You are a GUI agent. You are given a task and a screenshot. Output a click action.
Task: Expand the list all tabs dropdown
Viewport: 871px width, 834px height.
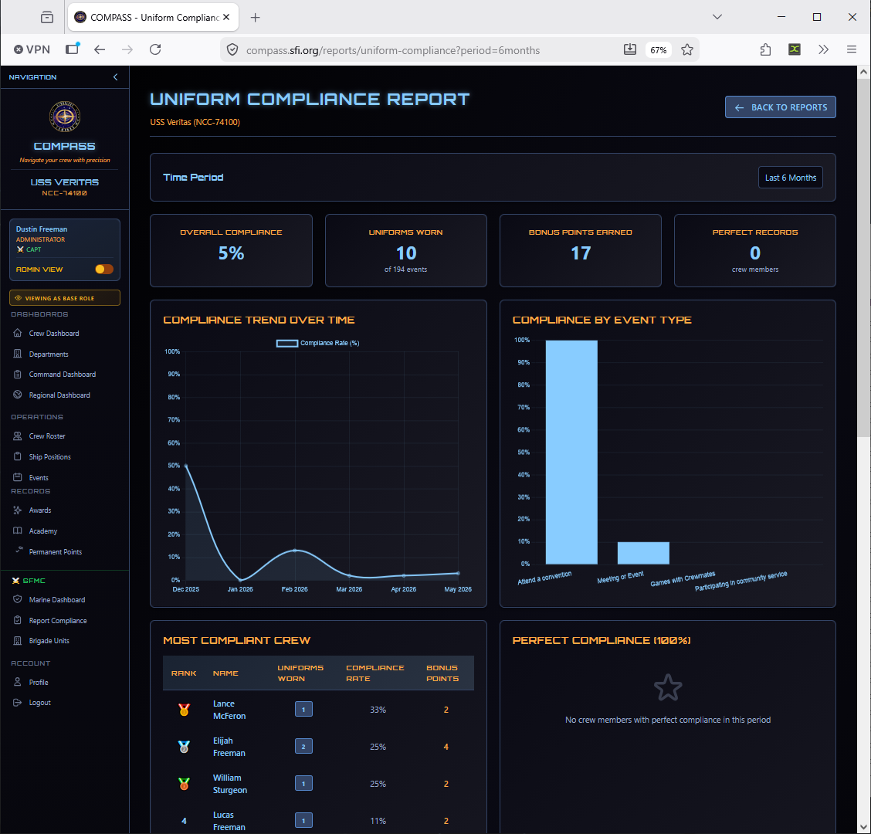717,17
